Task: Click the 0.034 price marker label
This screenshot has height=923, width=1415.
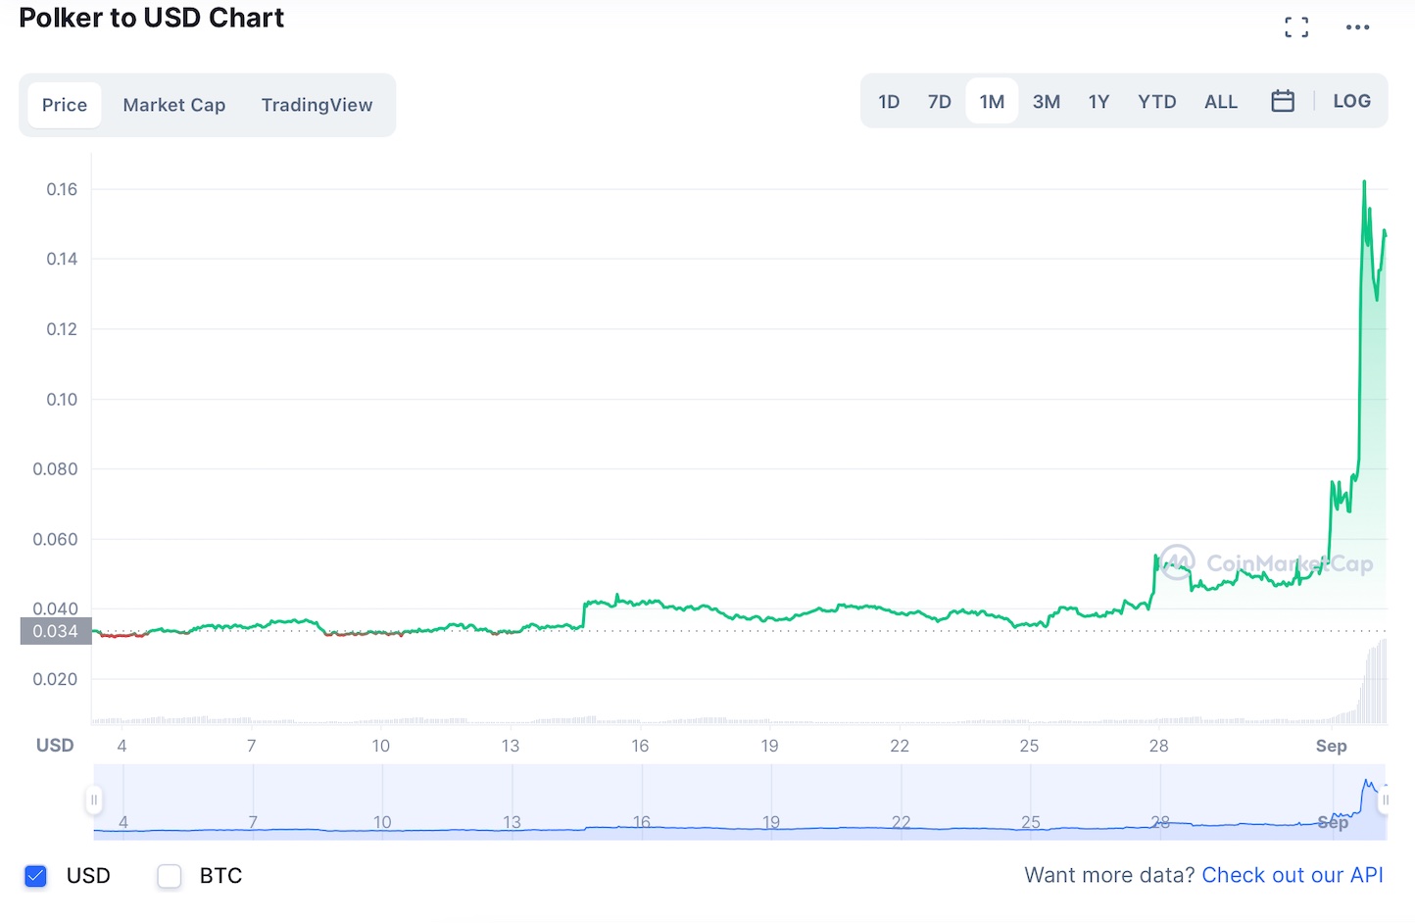Action: point(56,631)
